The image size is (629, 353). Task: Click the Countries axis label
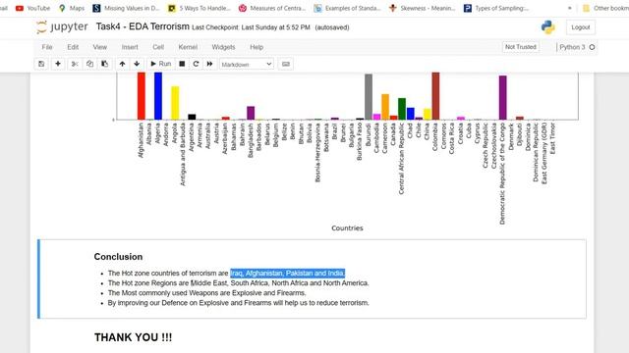[x=347, y=228]
